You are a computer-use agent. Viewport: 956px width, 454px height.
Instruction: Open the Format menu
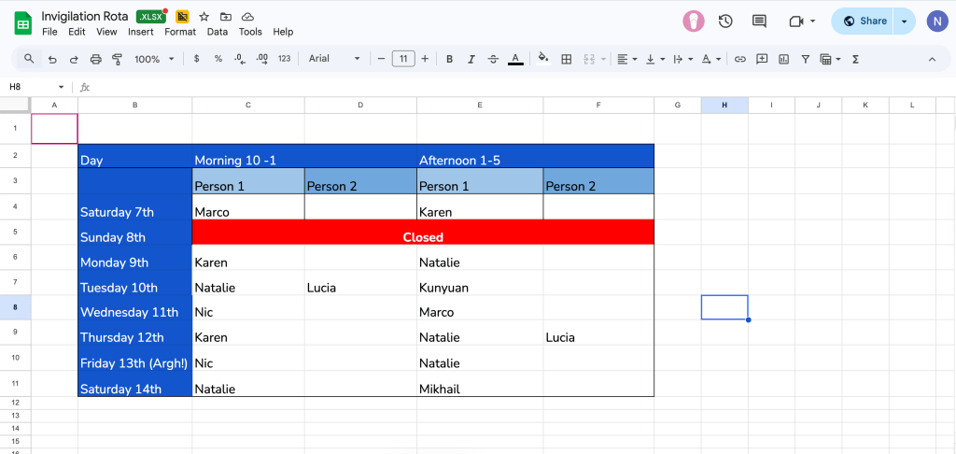coord(180,32)
